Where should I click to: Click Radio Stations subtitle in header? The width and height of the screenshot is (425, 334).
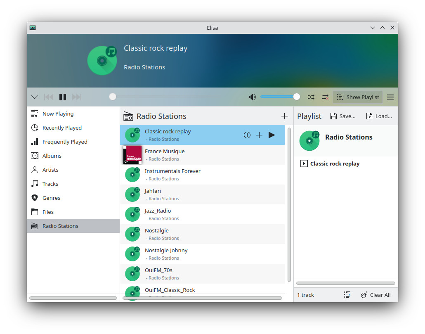[x=144, y=67]
